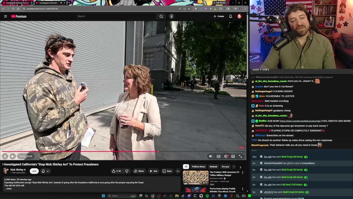
Task: Select the Related chip
Action: click(x=213, y=167)
